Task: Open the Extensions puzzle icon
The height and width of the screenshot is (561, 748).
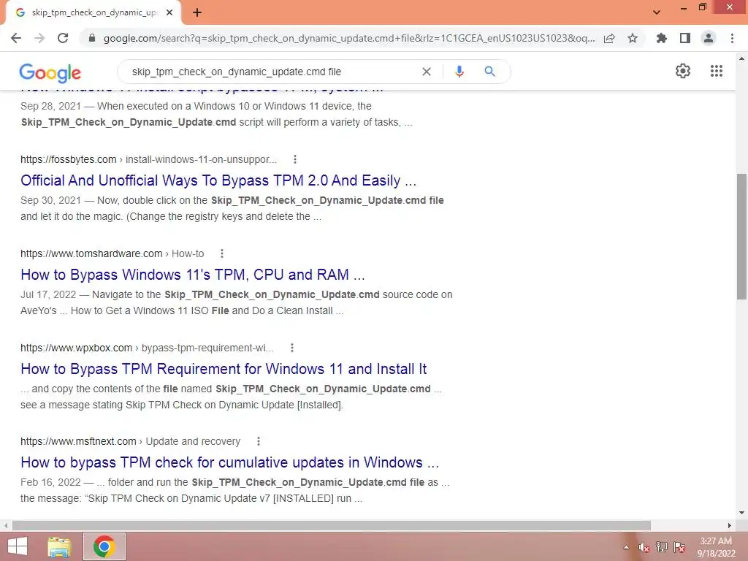Action: (662, 38)
